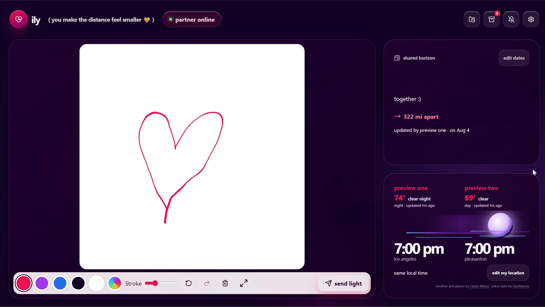
Task: Expand the canvas to fullscreen
Action: click(244, 283)
